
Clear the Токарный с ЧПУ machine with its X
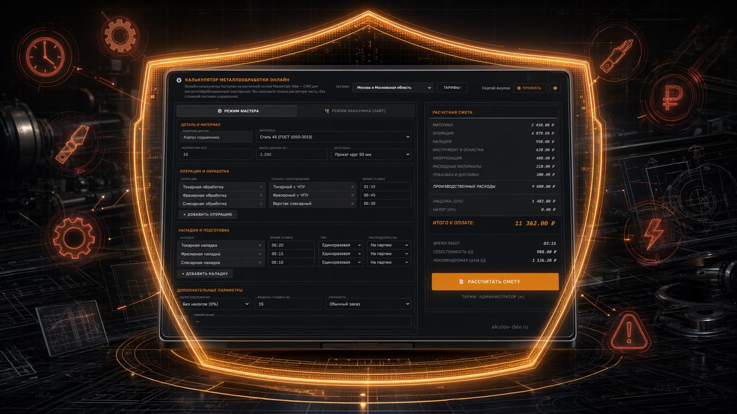coord(352,187)
